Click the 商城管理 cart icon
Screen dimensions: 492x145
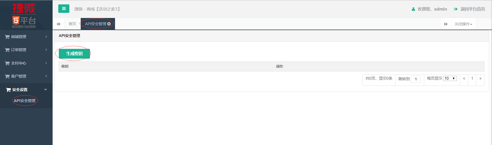[7, 37]
